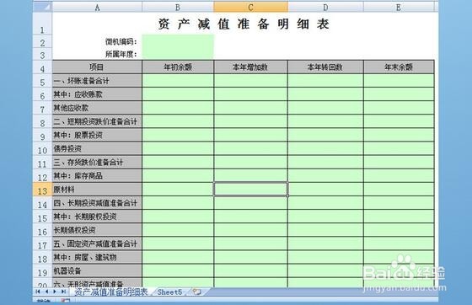Viewport: 472px width, 305px height.
Task: Click the 其中：股票投资 cell
Action: (97, 135)
